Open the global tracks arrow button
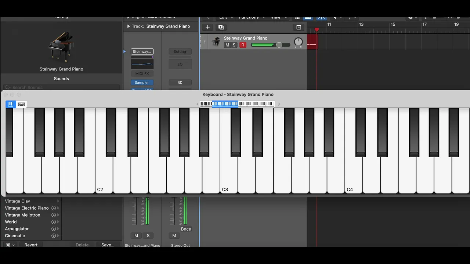470x264 pixels. point(299,27)
